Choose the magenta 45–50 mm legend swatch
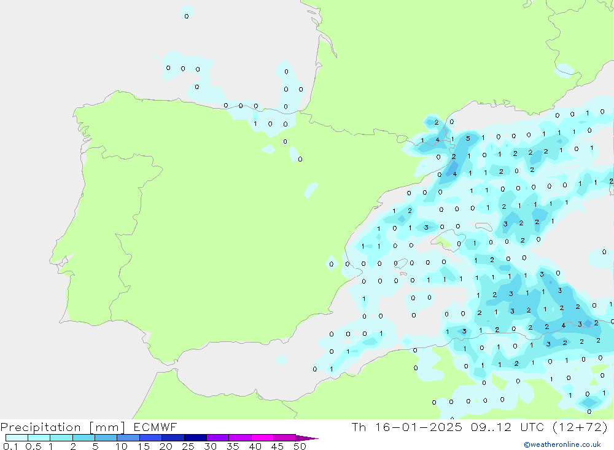Image resolution: width=614 pixels, height=450 pixels. (284, 438)
